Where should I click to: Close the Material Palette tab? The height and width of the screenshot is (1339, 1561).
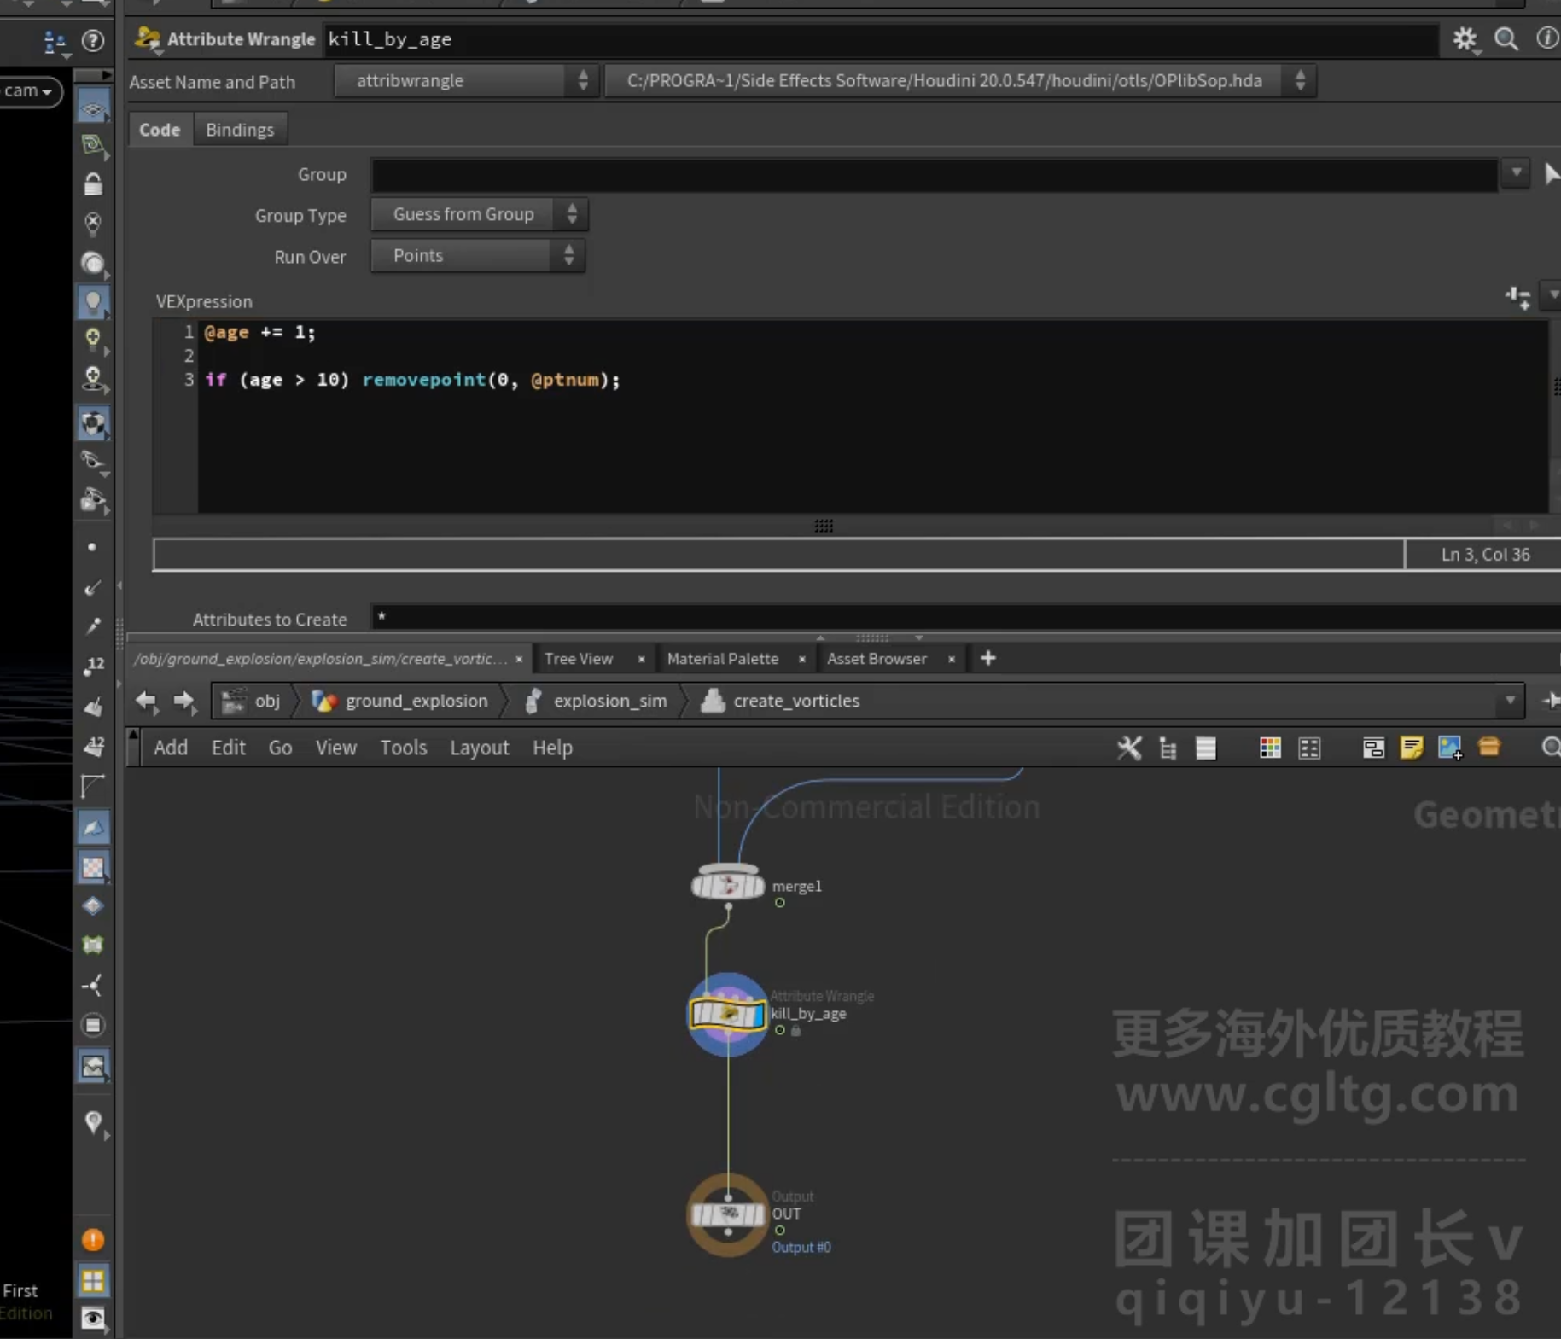point(801,660)
